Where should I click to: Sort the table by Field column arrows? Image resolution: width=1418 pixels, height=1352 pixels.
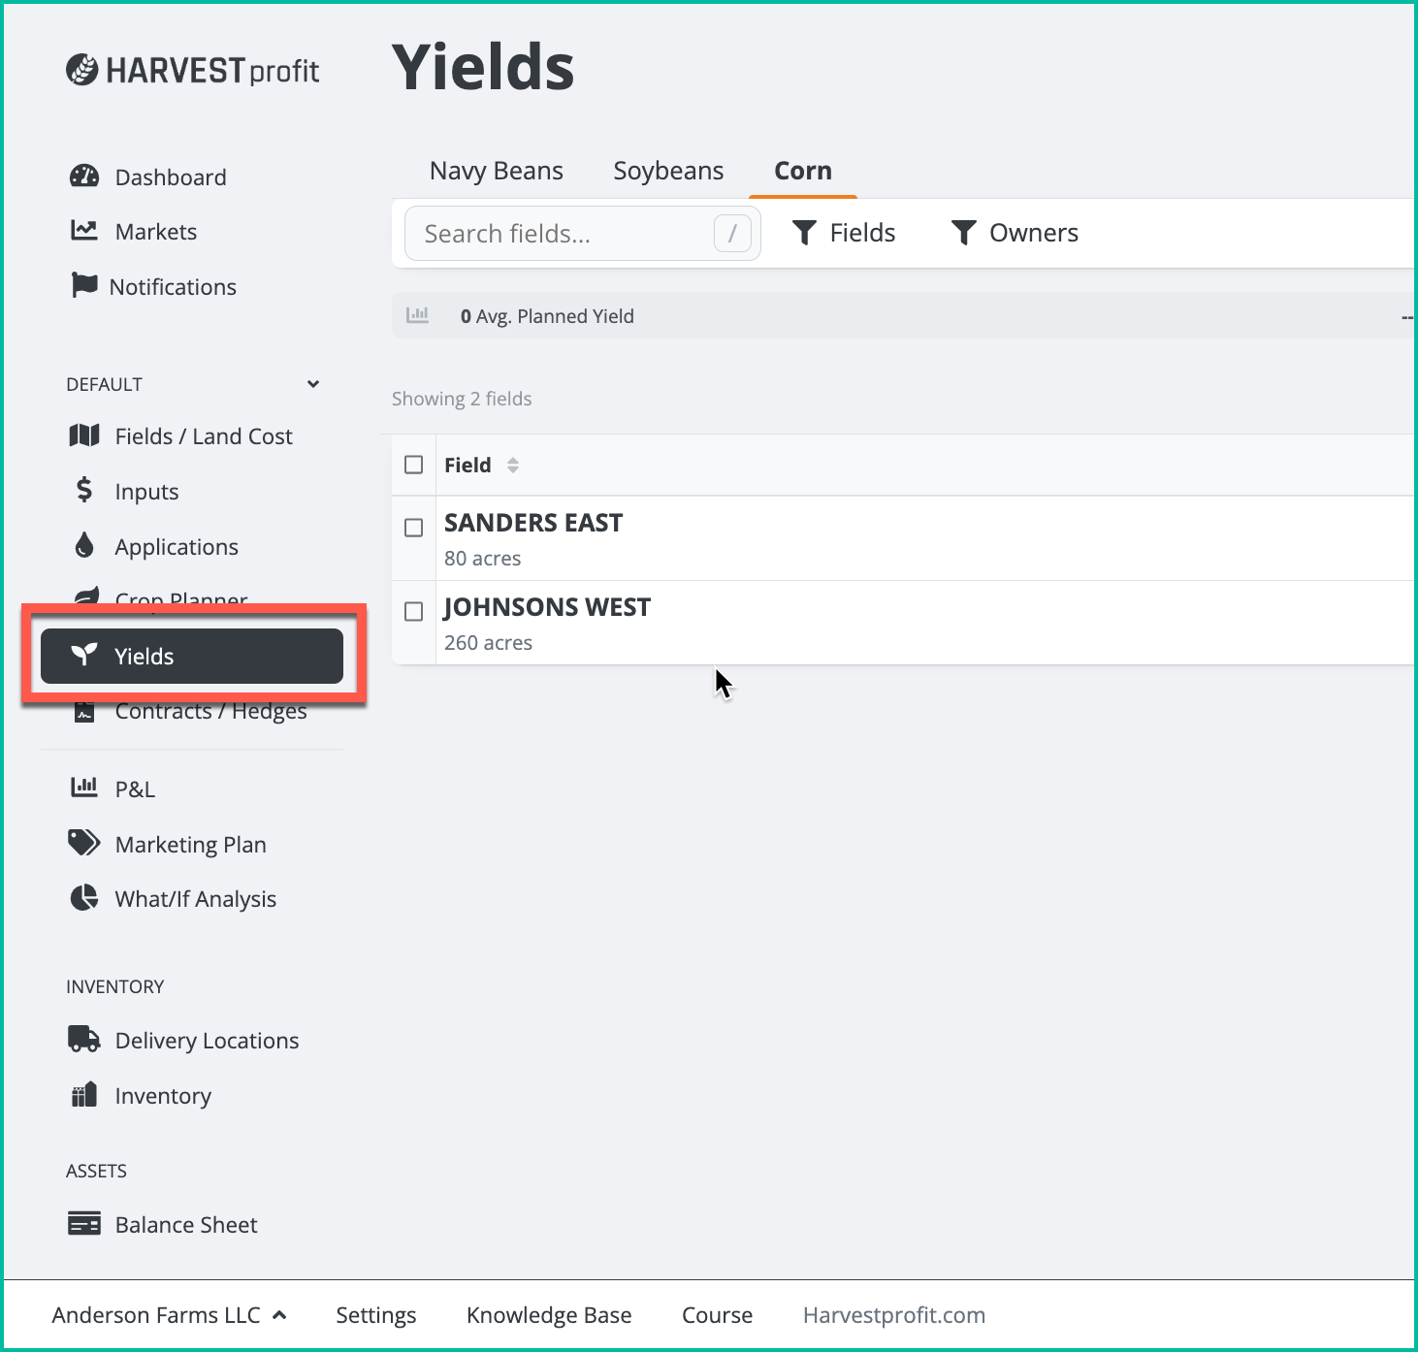point(513,466)
